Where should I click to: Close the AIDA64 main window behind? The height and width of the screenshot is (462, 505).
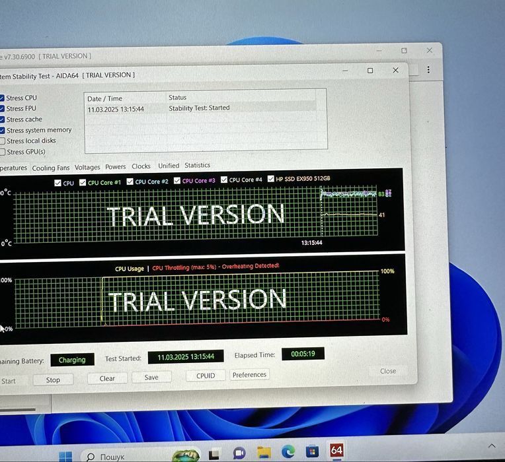click(429, 50)
